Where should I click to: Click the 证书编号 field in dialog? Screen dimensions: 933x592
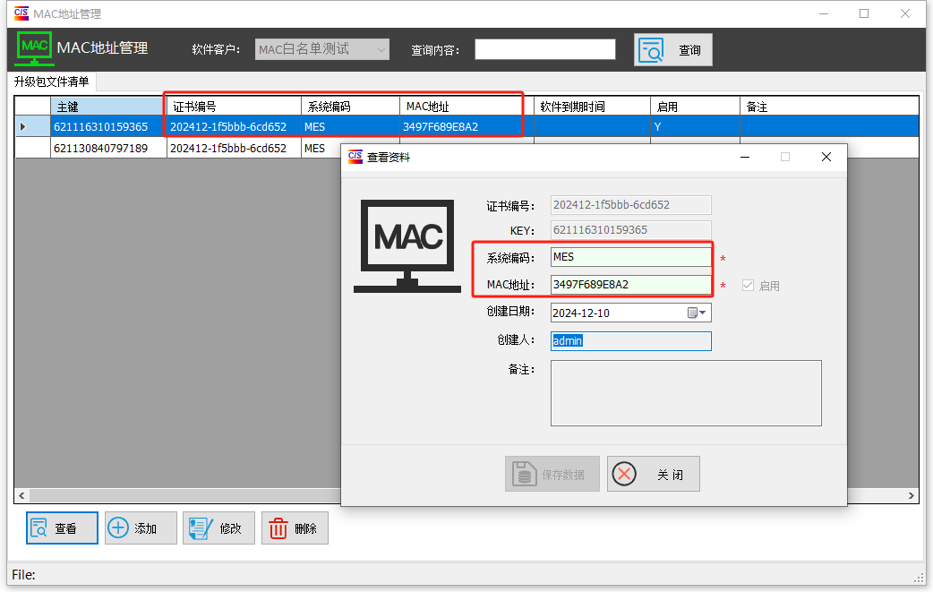tap(630, 205)
